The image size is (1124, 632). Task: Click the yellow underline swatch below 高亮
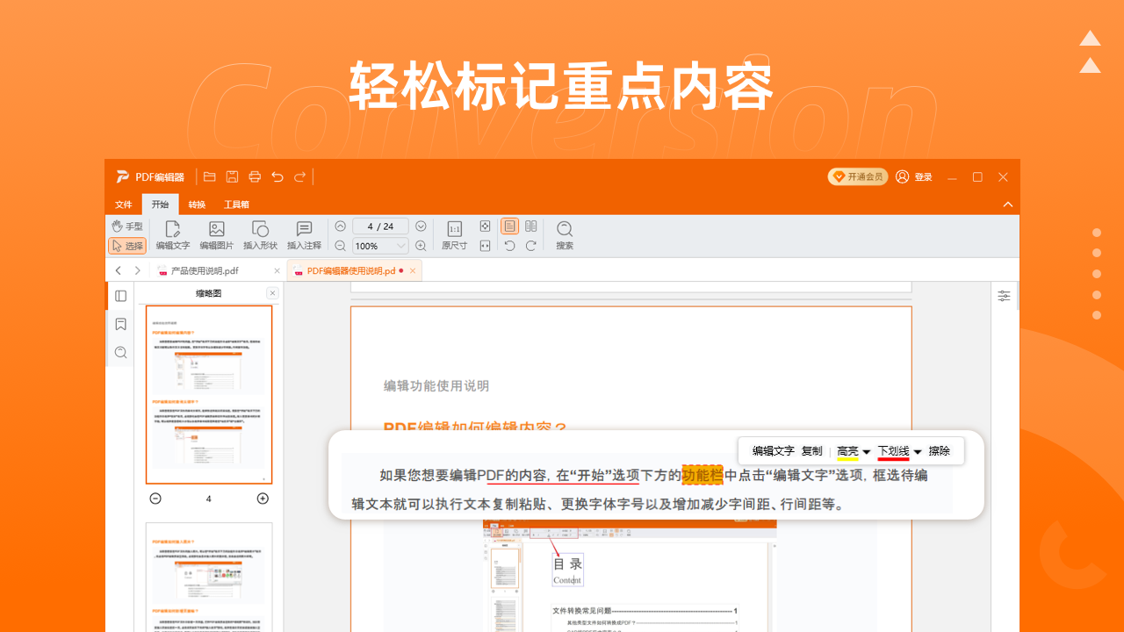click(x=846, y=457)
